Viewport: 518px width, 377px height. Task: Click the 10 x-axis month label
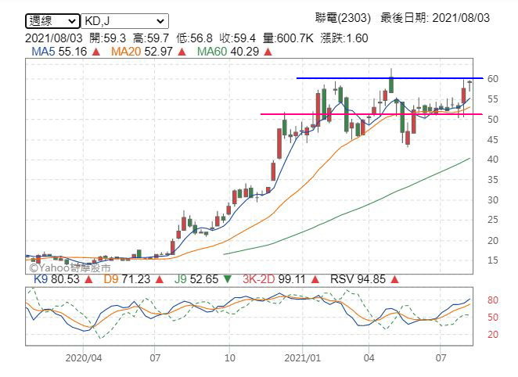pos(229,358)
